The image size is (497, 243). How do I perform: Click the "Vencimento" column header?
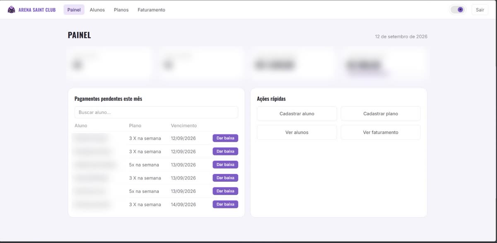[184, 126]
